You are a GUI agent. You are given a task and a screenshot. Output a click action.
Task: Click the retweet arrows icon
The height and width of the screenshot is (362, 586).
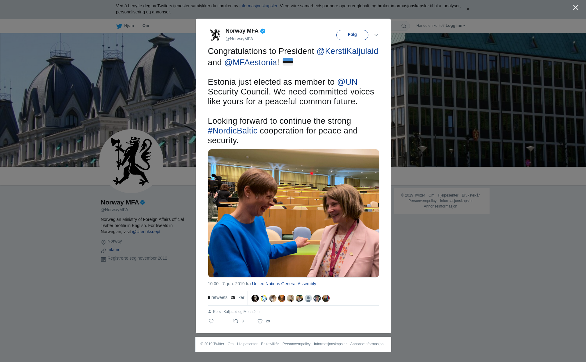pos(236,321)
